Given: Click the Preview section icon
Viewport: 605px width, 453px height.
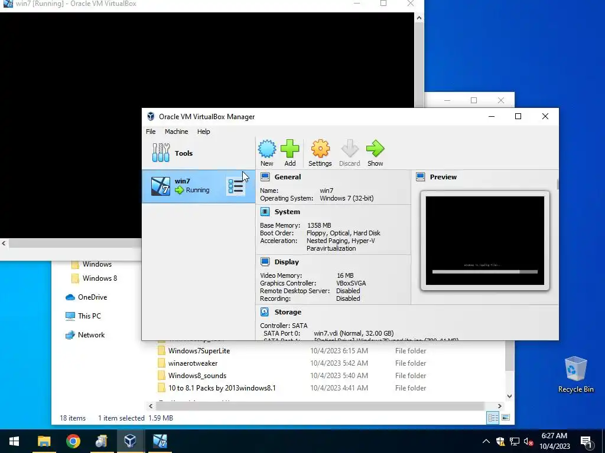Looking at the screenshot, I should pos(421,177).
